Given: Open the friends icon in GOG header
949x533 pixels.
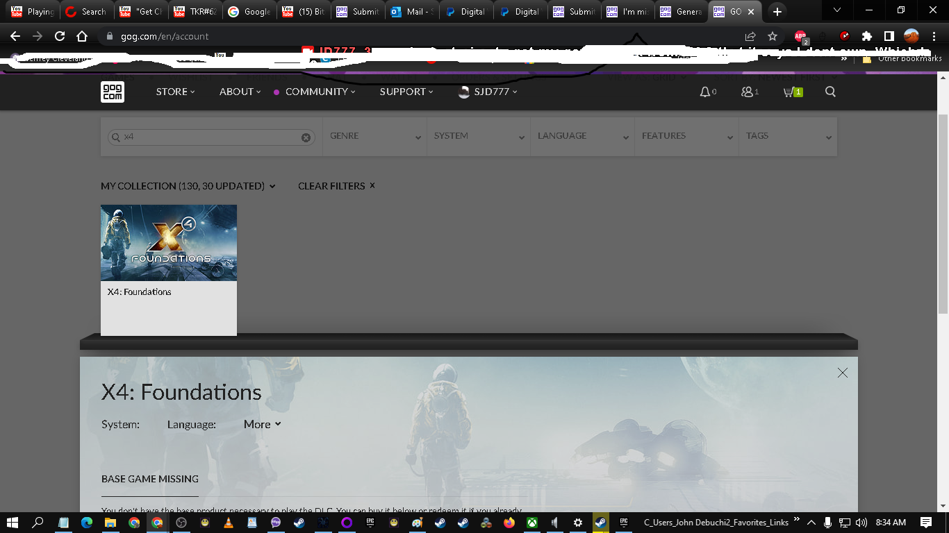Looking at the screenshot, I should (x=748, y=92).
